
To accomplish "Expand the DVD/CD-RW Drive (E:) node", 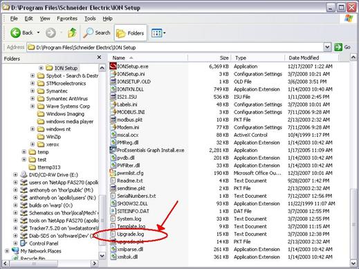I will [x=15, y=174].
